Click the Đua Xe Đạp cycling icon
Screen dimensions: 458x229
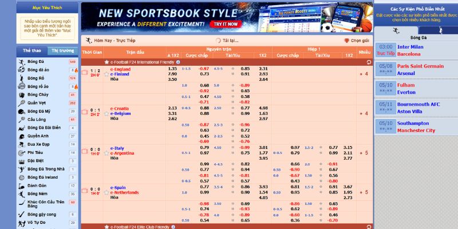(x=21, y=145)
